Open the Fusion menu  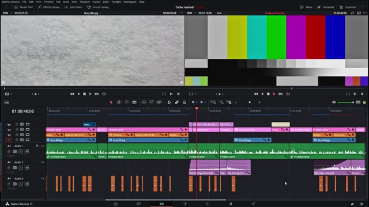(96, 2)
